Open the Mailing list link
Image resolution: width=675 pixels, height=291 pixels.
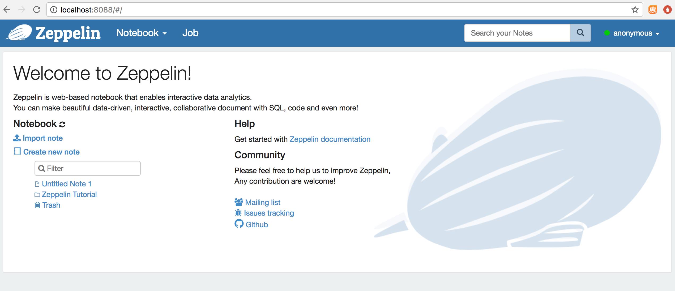click(x=263, y=202)
